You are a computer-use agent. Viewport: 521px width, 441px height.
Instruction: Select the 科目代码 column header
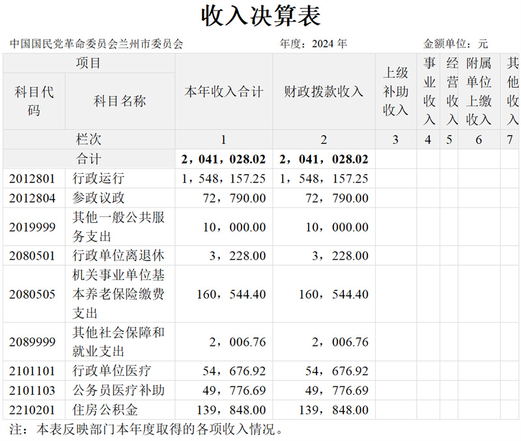click(x=34, y=101)
